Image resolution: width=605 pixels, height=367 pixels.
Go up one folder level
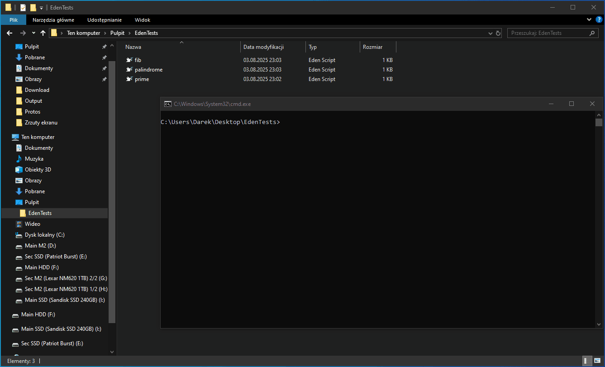tap(43, 33)
